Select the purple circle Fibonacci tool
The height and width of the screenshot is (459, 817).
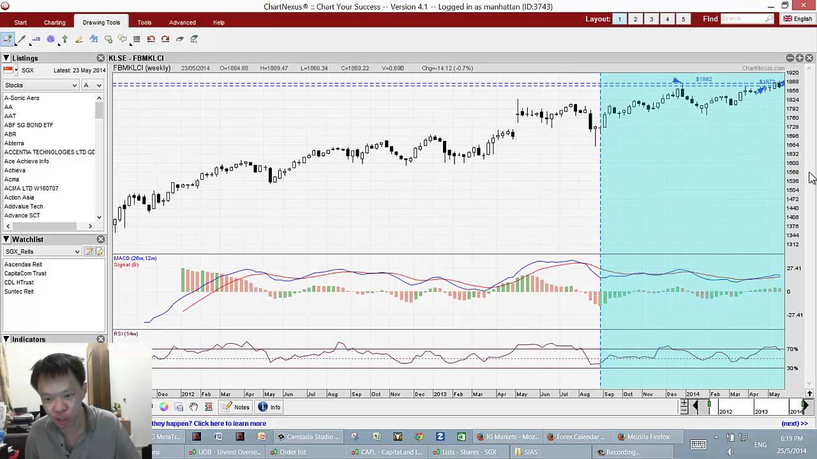point(50,39)
